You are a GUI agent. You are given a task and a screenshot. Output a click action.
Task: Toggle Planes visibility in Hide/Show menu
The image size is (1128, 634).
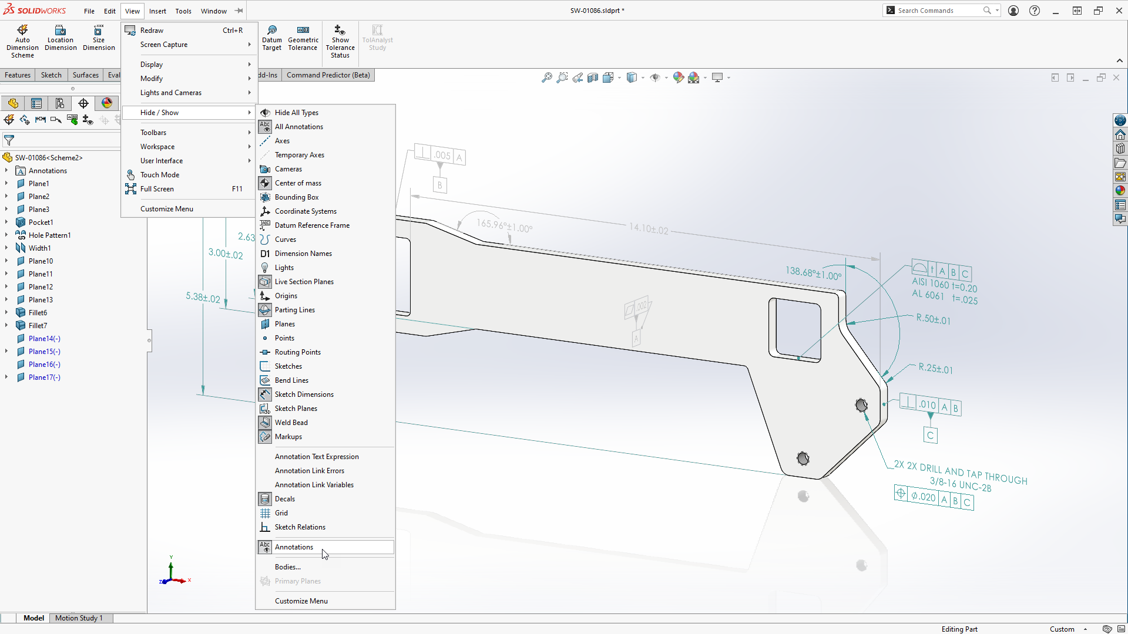285,324
